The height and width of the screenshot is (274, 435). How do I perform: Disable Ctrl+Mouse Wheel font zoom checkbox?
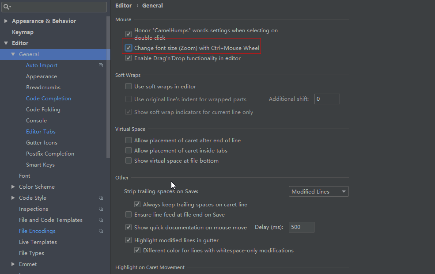coord(129,48)
